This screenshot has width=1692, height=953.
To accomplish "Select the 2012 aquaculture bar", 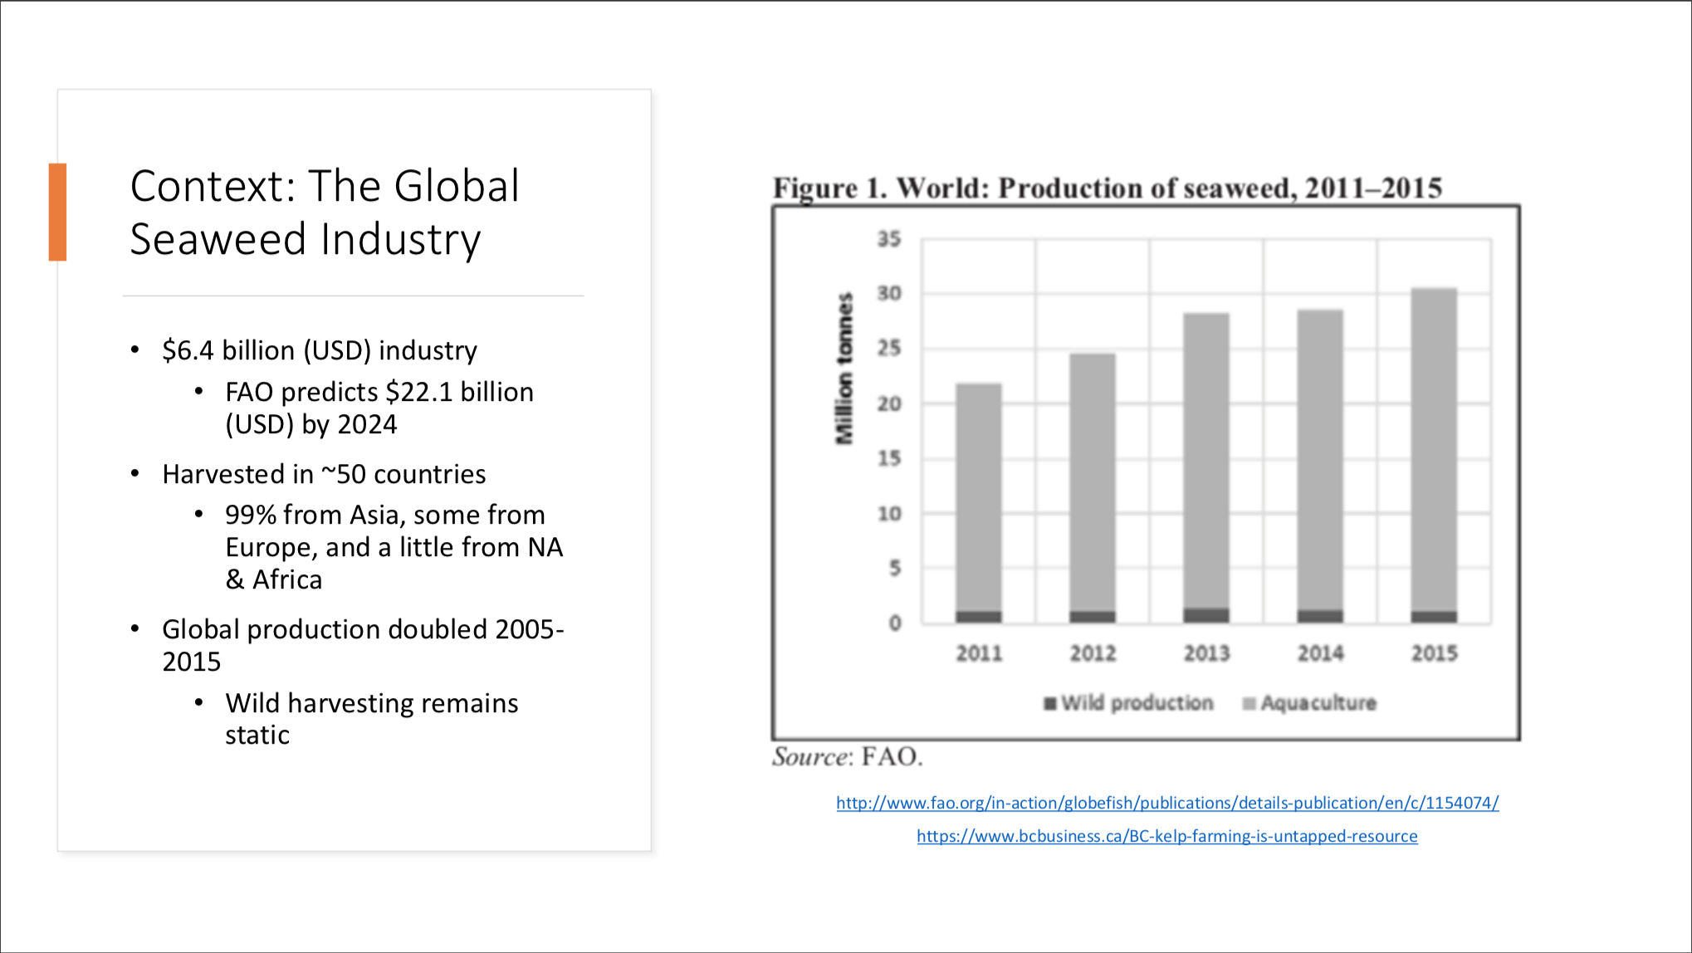I will [x=1092, y=481].
